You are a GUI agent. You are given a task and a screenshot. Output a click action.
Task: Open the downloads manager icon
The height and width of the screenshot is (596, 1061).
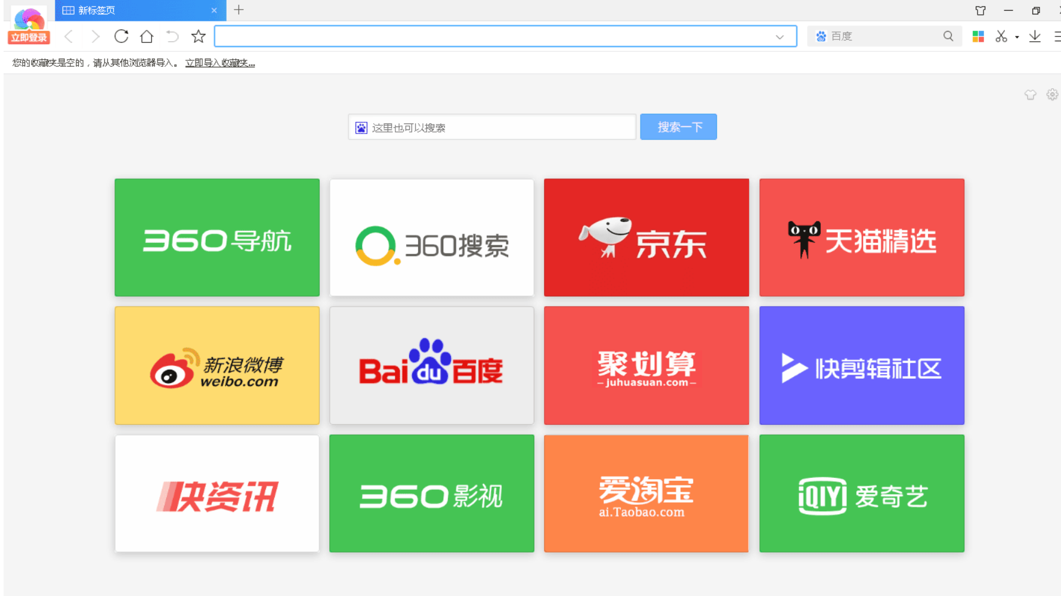click(x=1035, y=36)
